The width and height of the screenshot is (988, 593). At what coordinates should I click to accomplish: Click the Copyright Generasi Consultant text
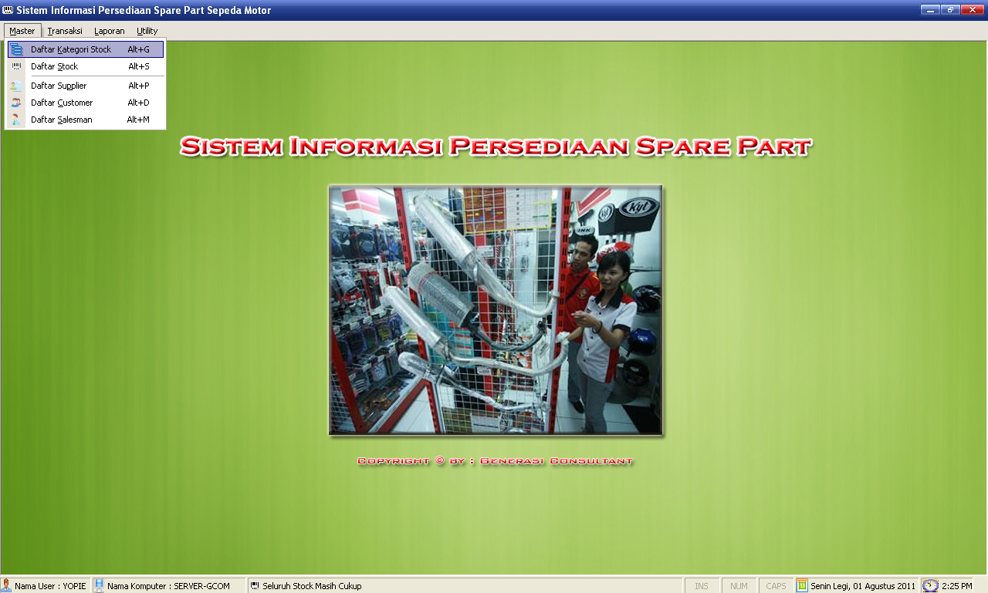495,461
